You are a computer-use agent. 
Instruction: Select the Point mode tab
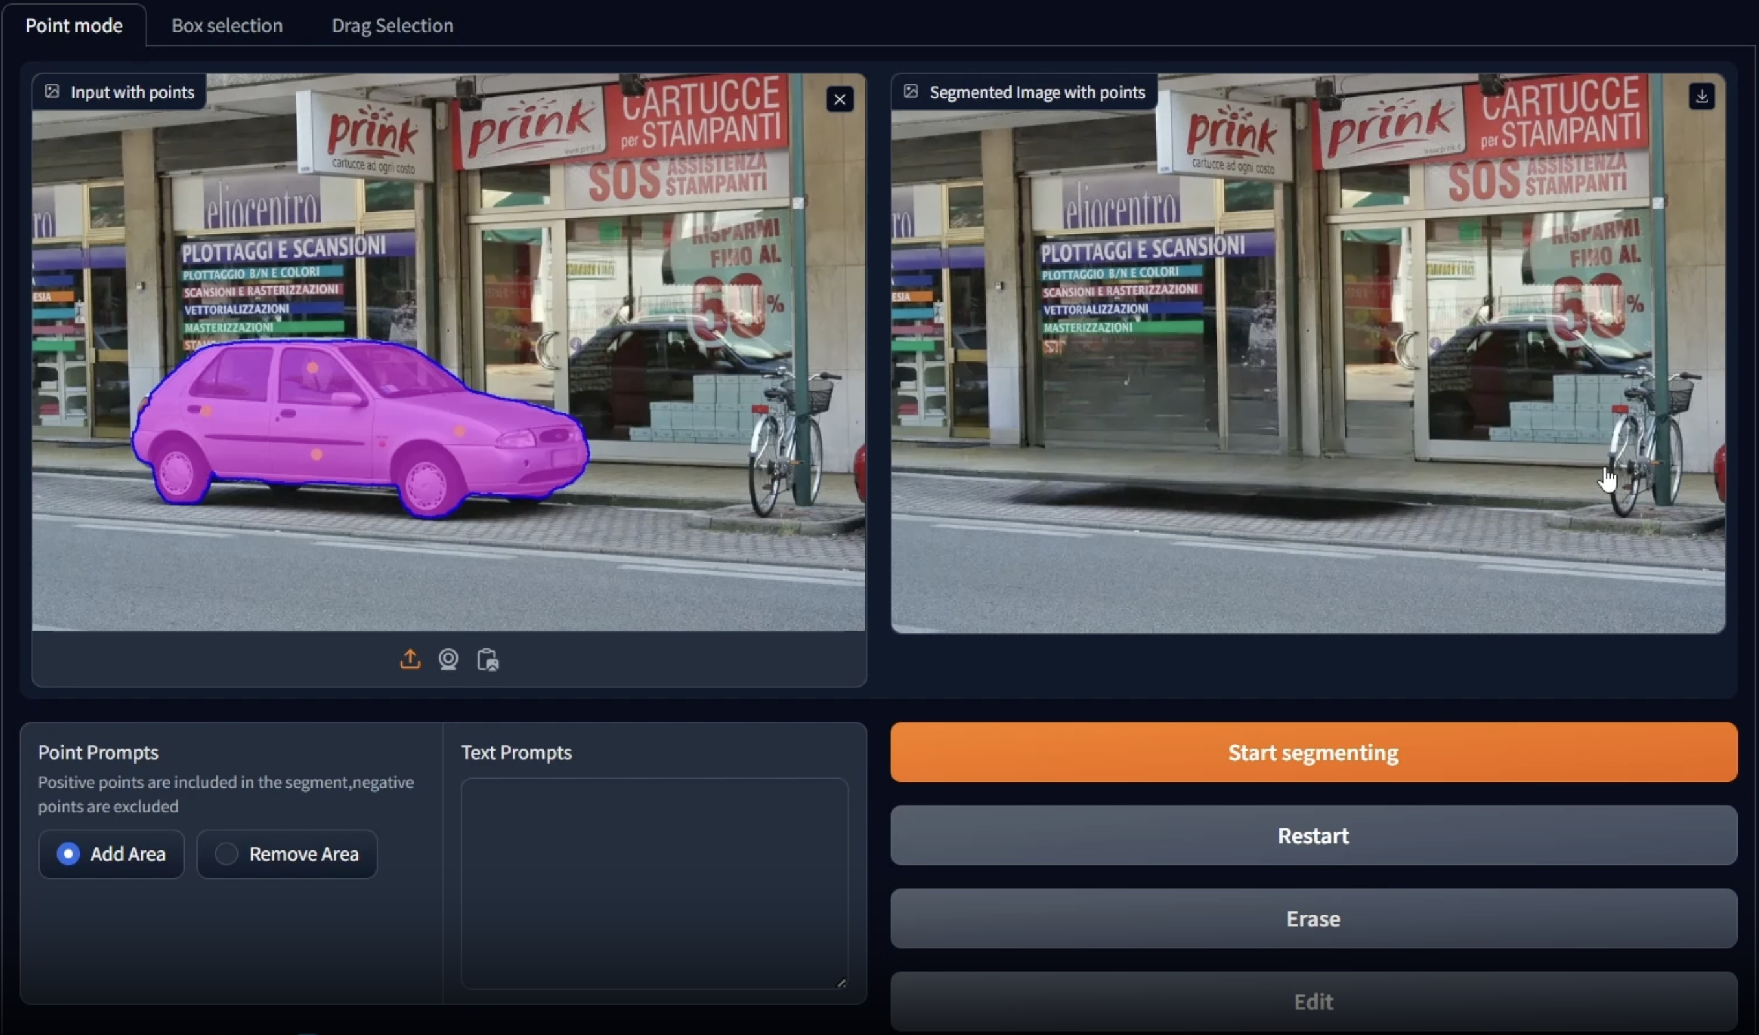[x=74, y=26]
